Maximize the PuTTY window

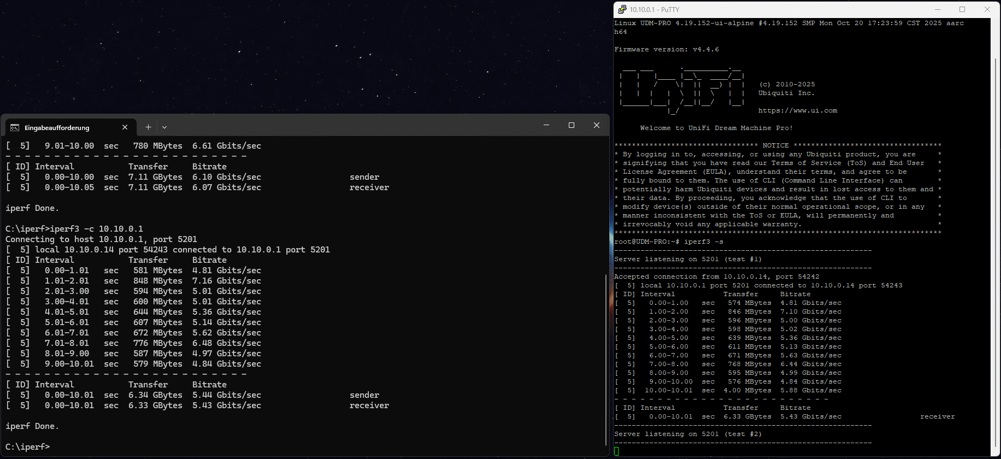coord(962,9)
